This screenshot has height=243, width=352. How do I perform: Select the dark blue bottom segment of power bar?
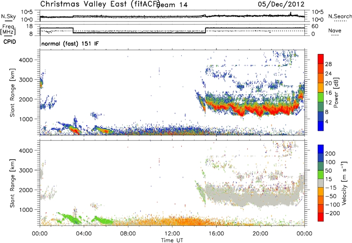pyautogui.click(x=321, y=126)
